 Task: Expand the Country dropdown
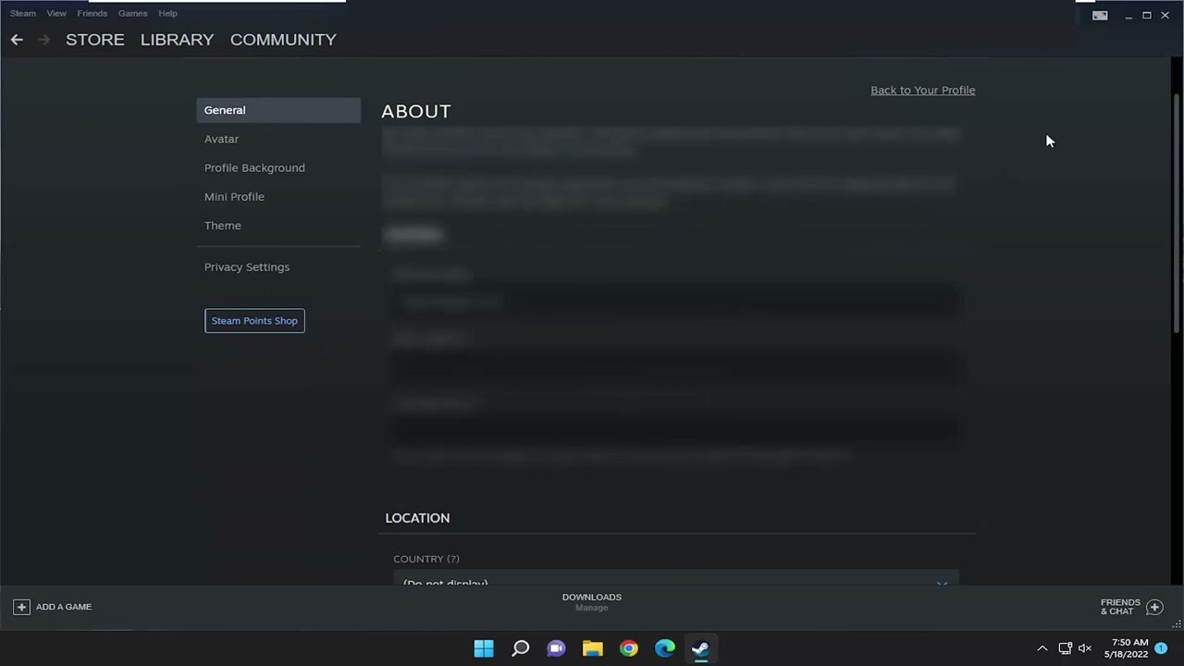(x=676, y=579)
